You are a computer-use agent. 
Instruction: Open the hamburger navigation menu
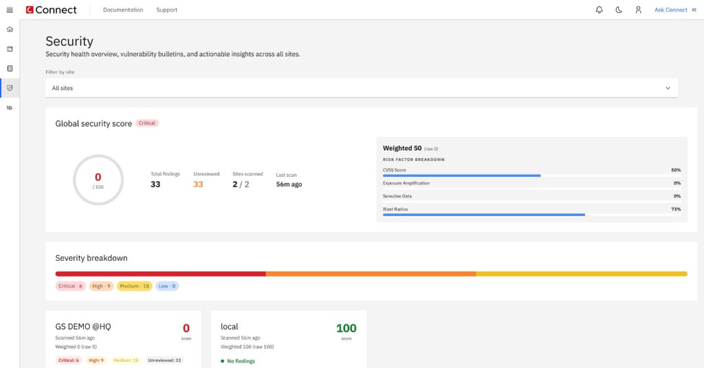tap(10, 10)
